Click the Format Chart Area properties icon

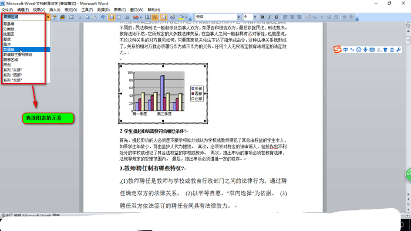[54, 17]
